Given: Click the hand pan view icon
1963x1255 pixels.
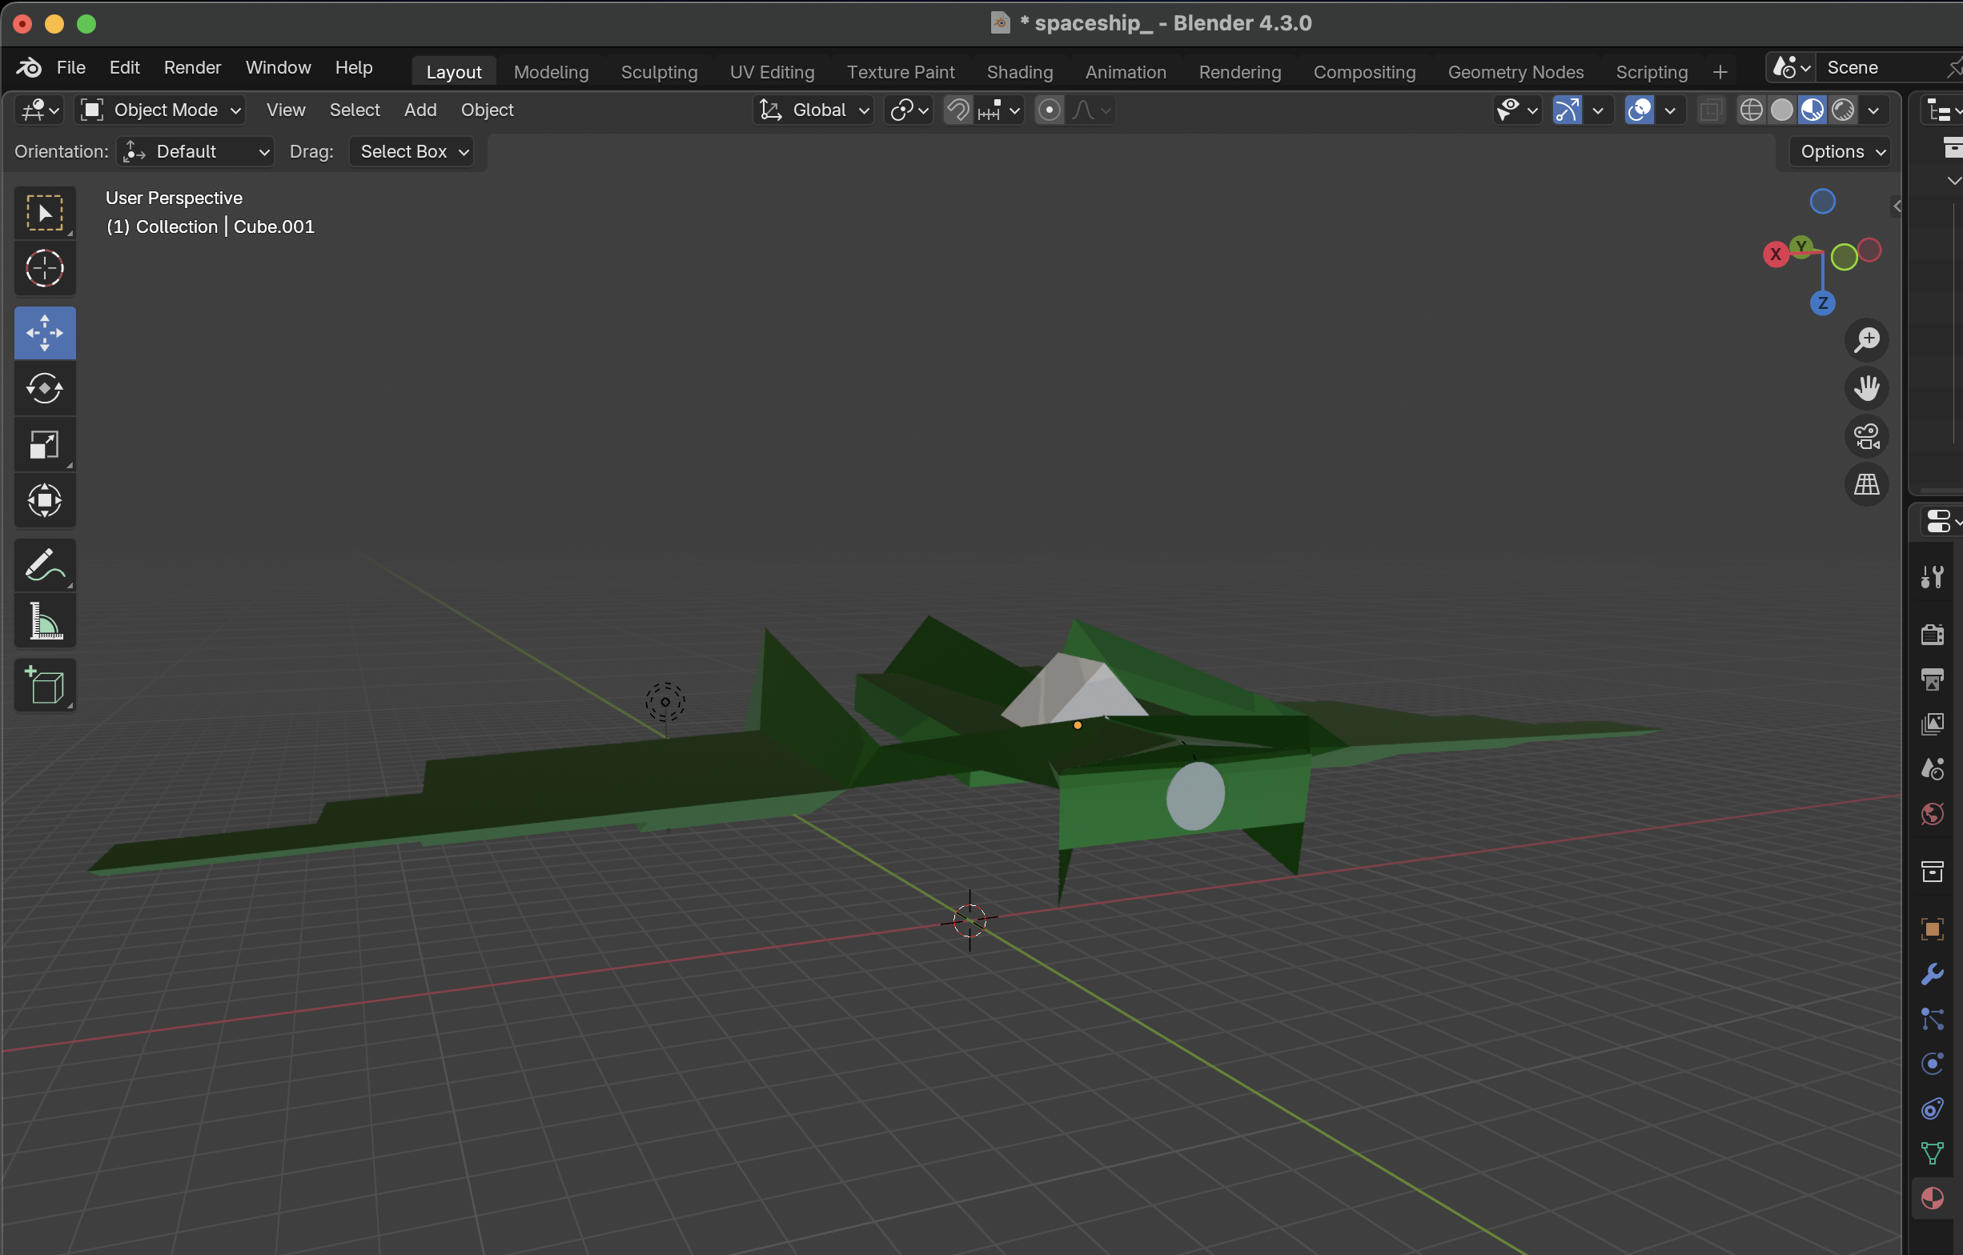Looking at the screenshot, I should click(x=1867, y=388).
